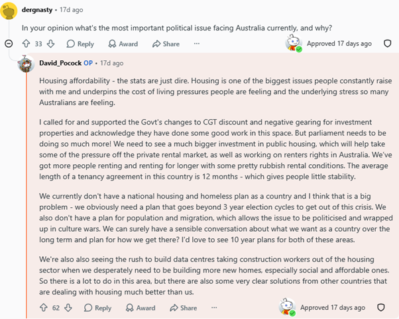Downvote David_Pocock's reply
The image size is (399, 319).
tap(68, 308)
